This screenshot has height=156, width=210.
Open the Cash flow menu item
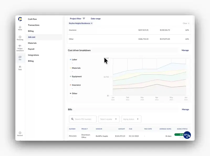(x=32, y=19)
